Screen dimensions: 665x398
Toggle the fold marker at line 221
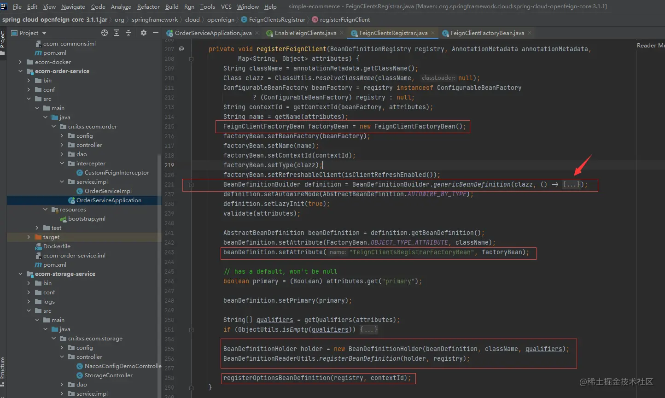(x=191, y=185)
